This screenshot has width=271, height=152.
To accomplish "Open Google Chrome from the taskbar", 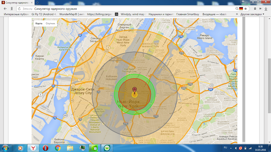I will coord(58,148).
